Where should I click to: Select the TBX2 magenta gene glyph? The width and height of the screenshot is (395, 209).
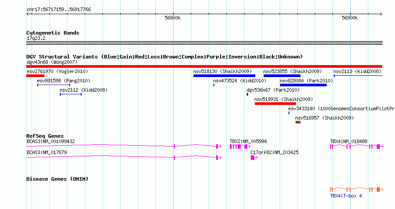(x=240, y=147)
